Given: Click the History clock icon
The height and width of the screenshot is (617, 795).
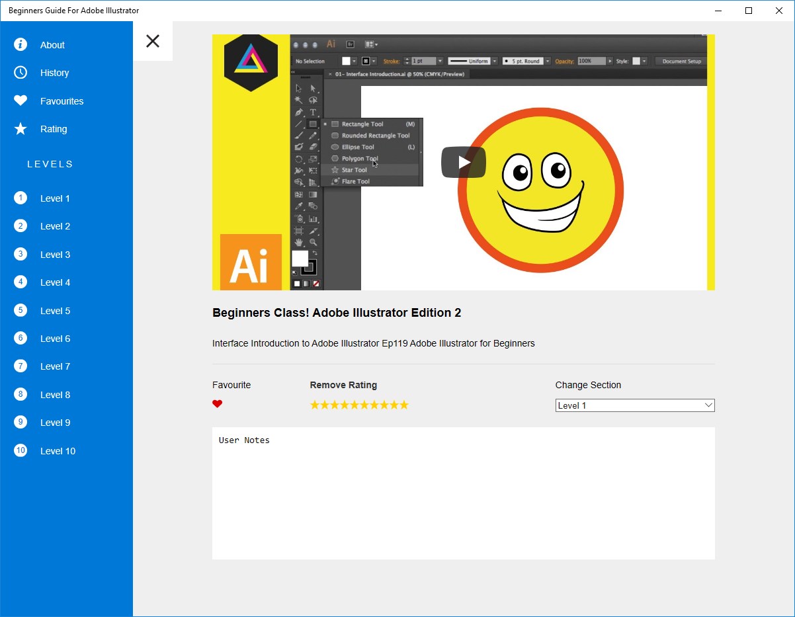Looking at the screenshot, I should (21, 72).
